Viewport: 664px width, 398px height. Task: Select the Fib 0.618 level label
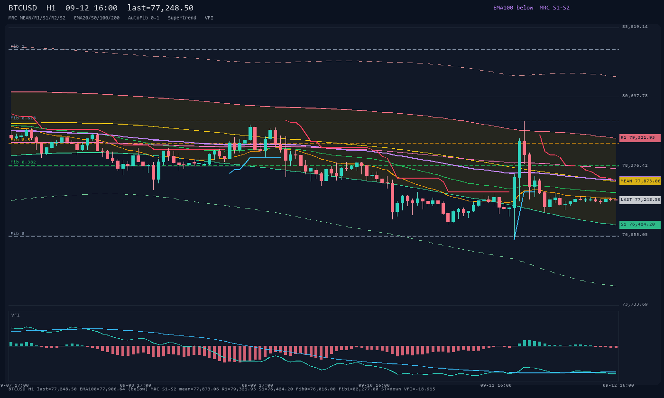23,118
